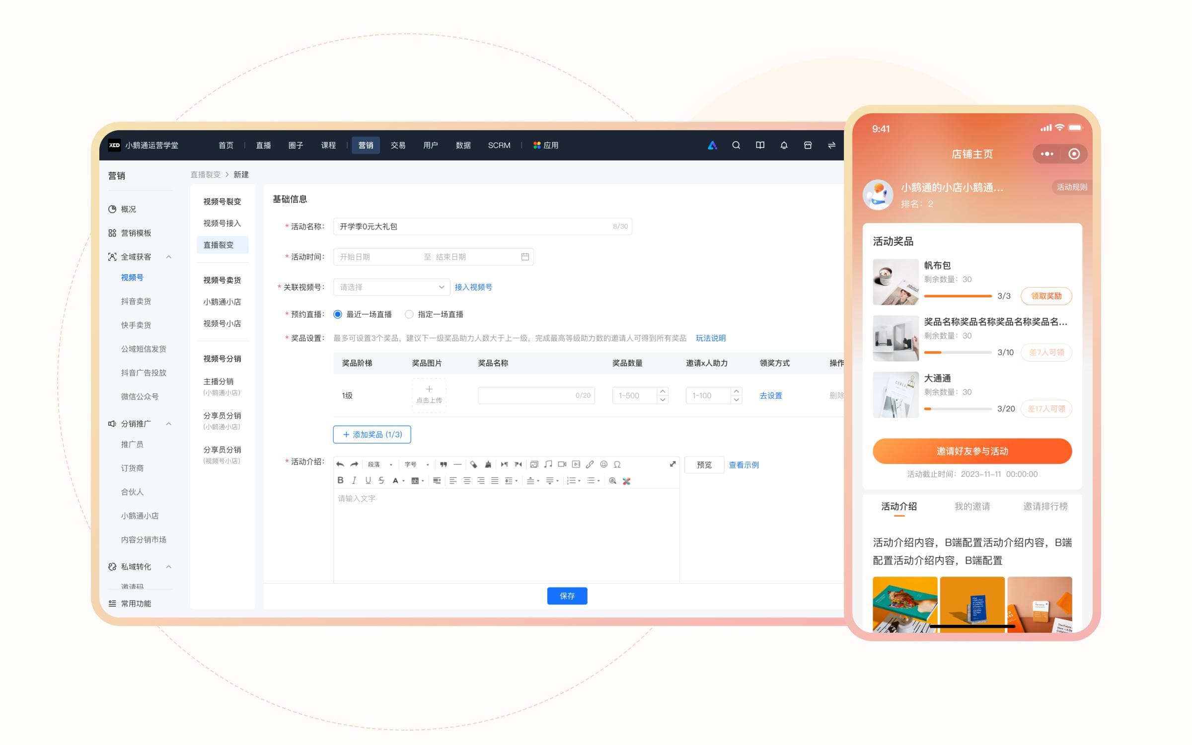Viewport: 1192px width, 745px height.
Task: Open the 交易 top navigation tab
Action: [x=398, y=145]
